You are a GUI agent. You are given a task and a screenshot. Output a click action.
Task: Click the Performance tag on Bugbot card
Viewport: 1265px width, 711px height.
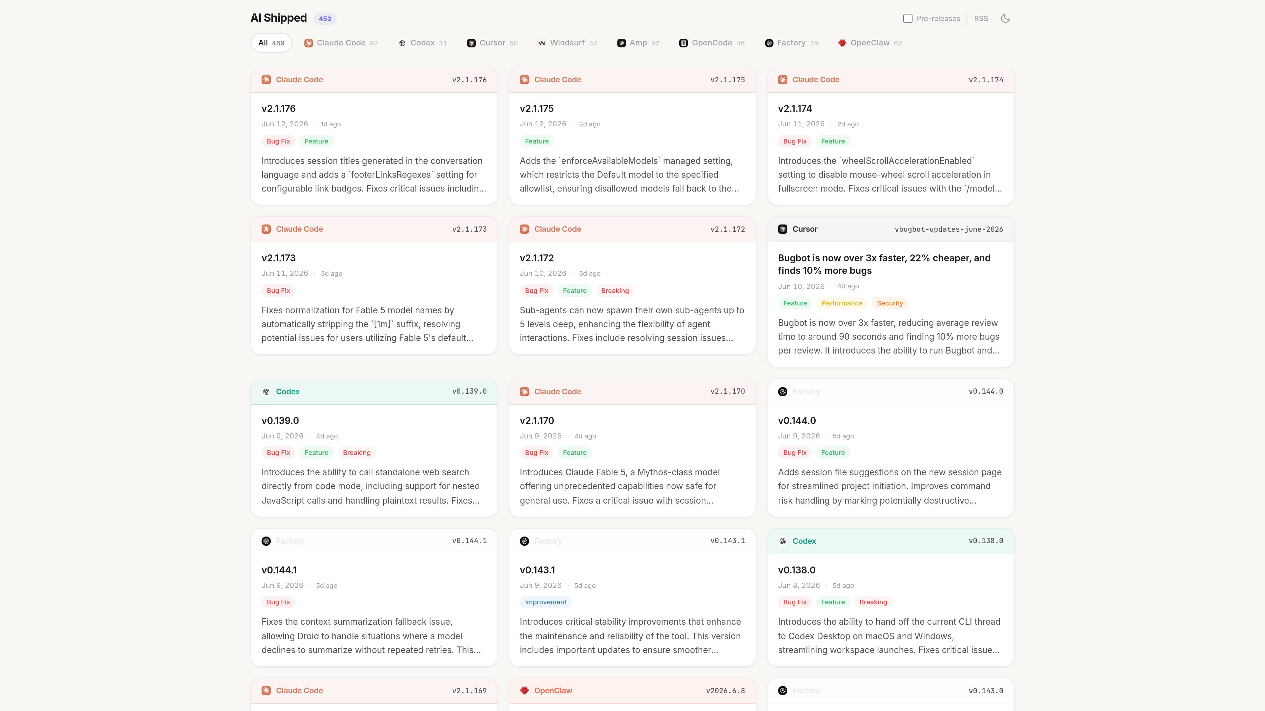click(842, 303)
